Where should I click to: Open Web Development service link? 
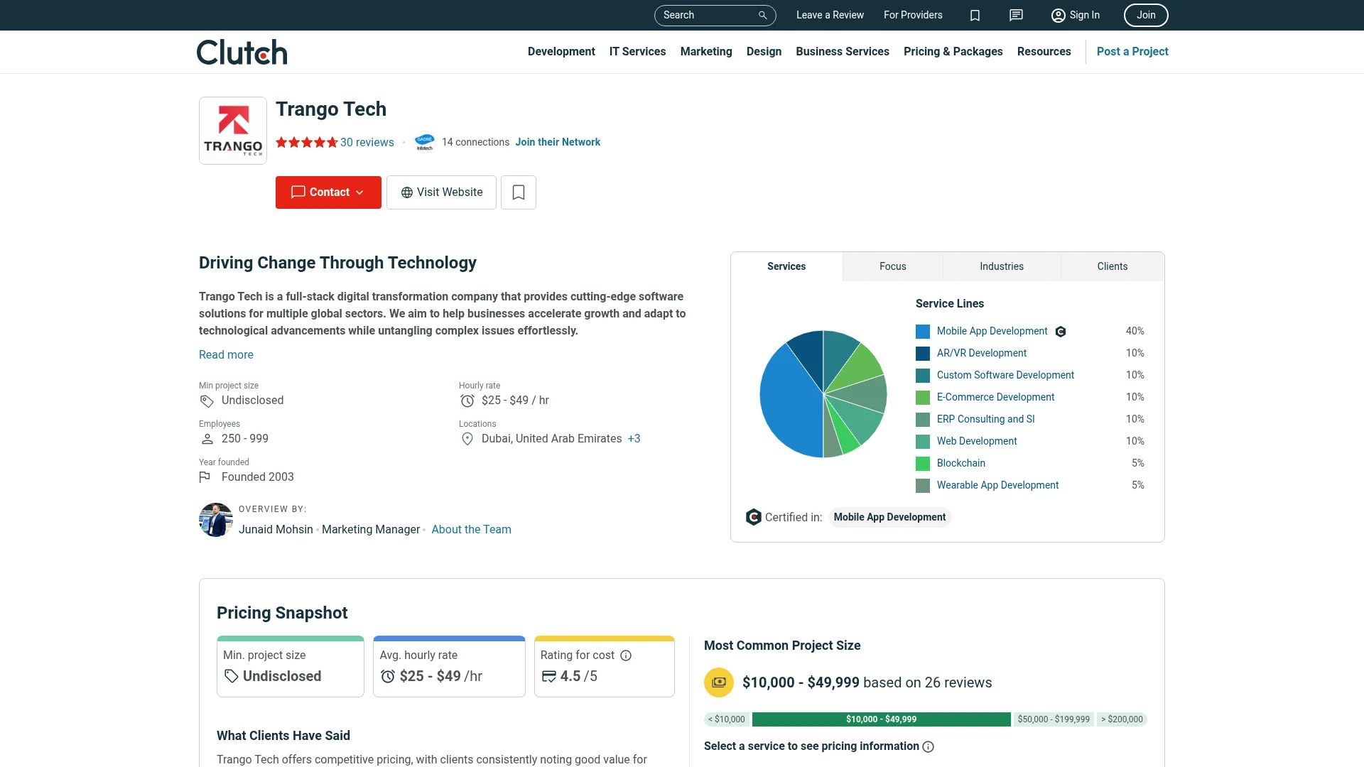coord(977,441)
